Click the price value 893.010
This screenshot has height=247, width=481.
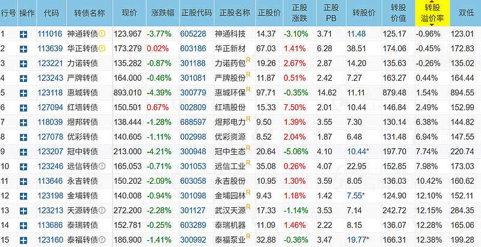tap(127, 93)
